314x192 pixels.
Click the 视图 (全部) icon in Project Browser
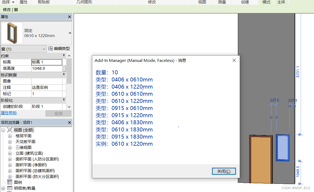[10, 130]
